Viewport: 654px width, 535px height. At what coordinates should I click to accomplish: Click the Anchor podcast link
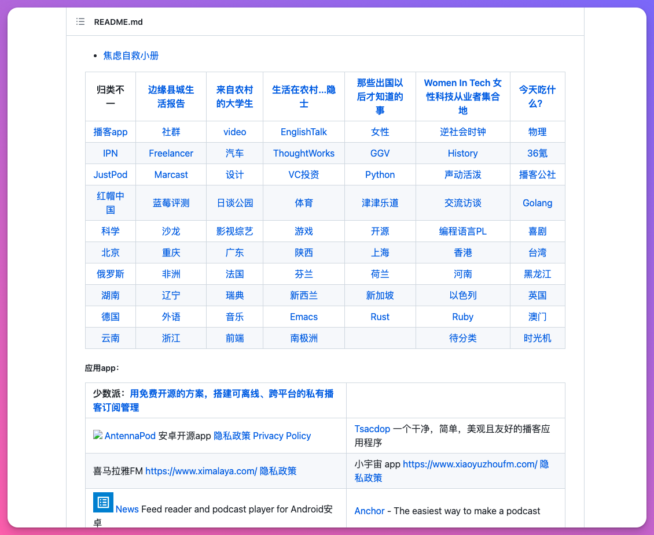[x=369, y=511]
